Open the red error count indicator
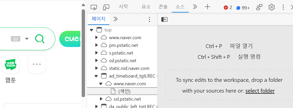This screenshot has width=293, height=108. tap(228, 7)
